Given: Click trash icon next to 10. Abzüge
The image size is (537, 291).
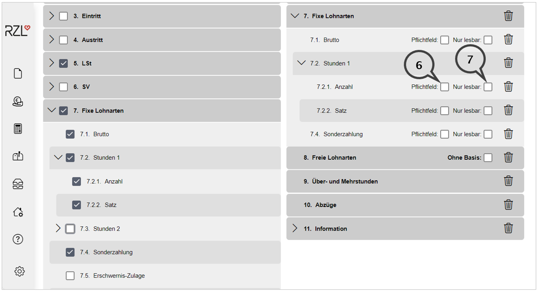Looking at the screenshot, I should [x=508, y=205].
